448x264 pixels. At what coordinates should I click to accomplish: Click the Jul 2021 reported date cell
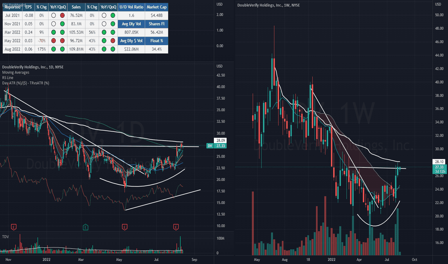point(12,15)
